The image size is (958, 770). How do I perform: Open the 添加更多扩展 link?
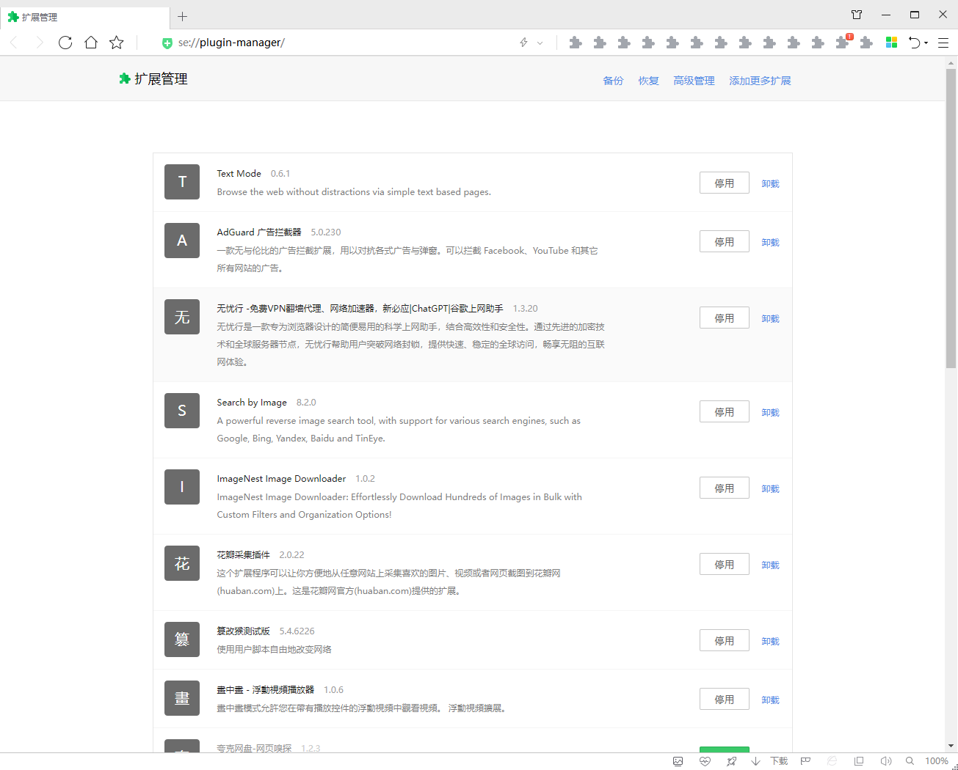click(760, 81)
